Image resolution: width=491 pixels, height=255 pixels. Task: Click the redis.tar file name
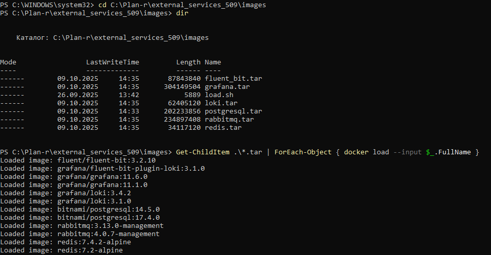[223, 128]
